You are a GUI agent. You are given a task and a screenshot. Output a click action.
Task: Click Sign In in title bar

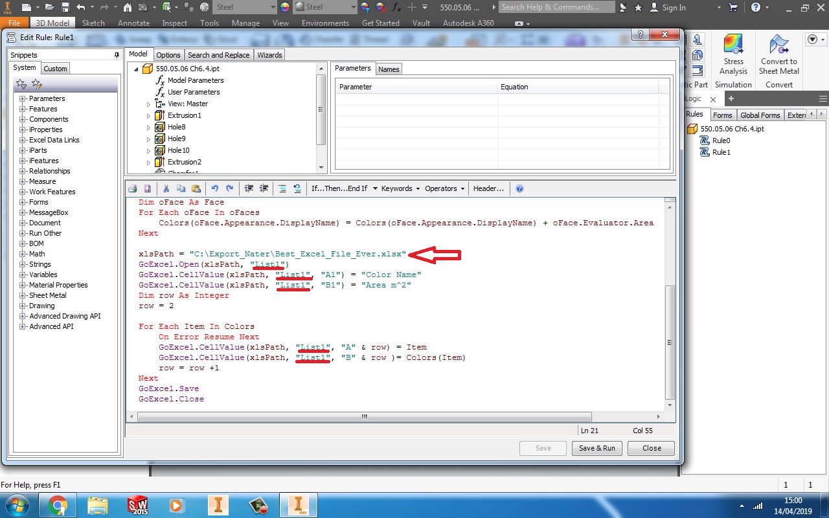click(668, 7)
